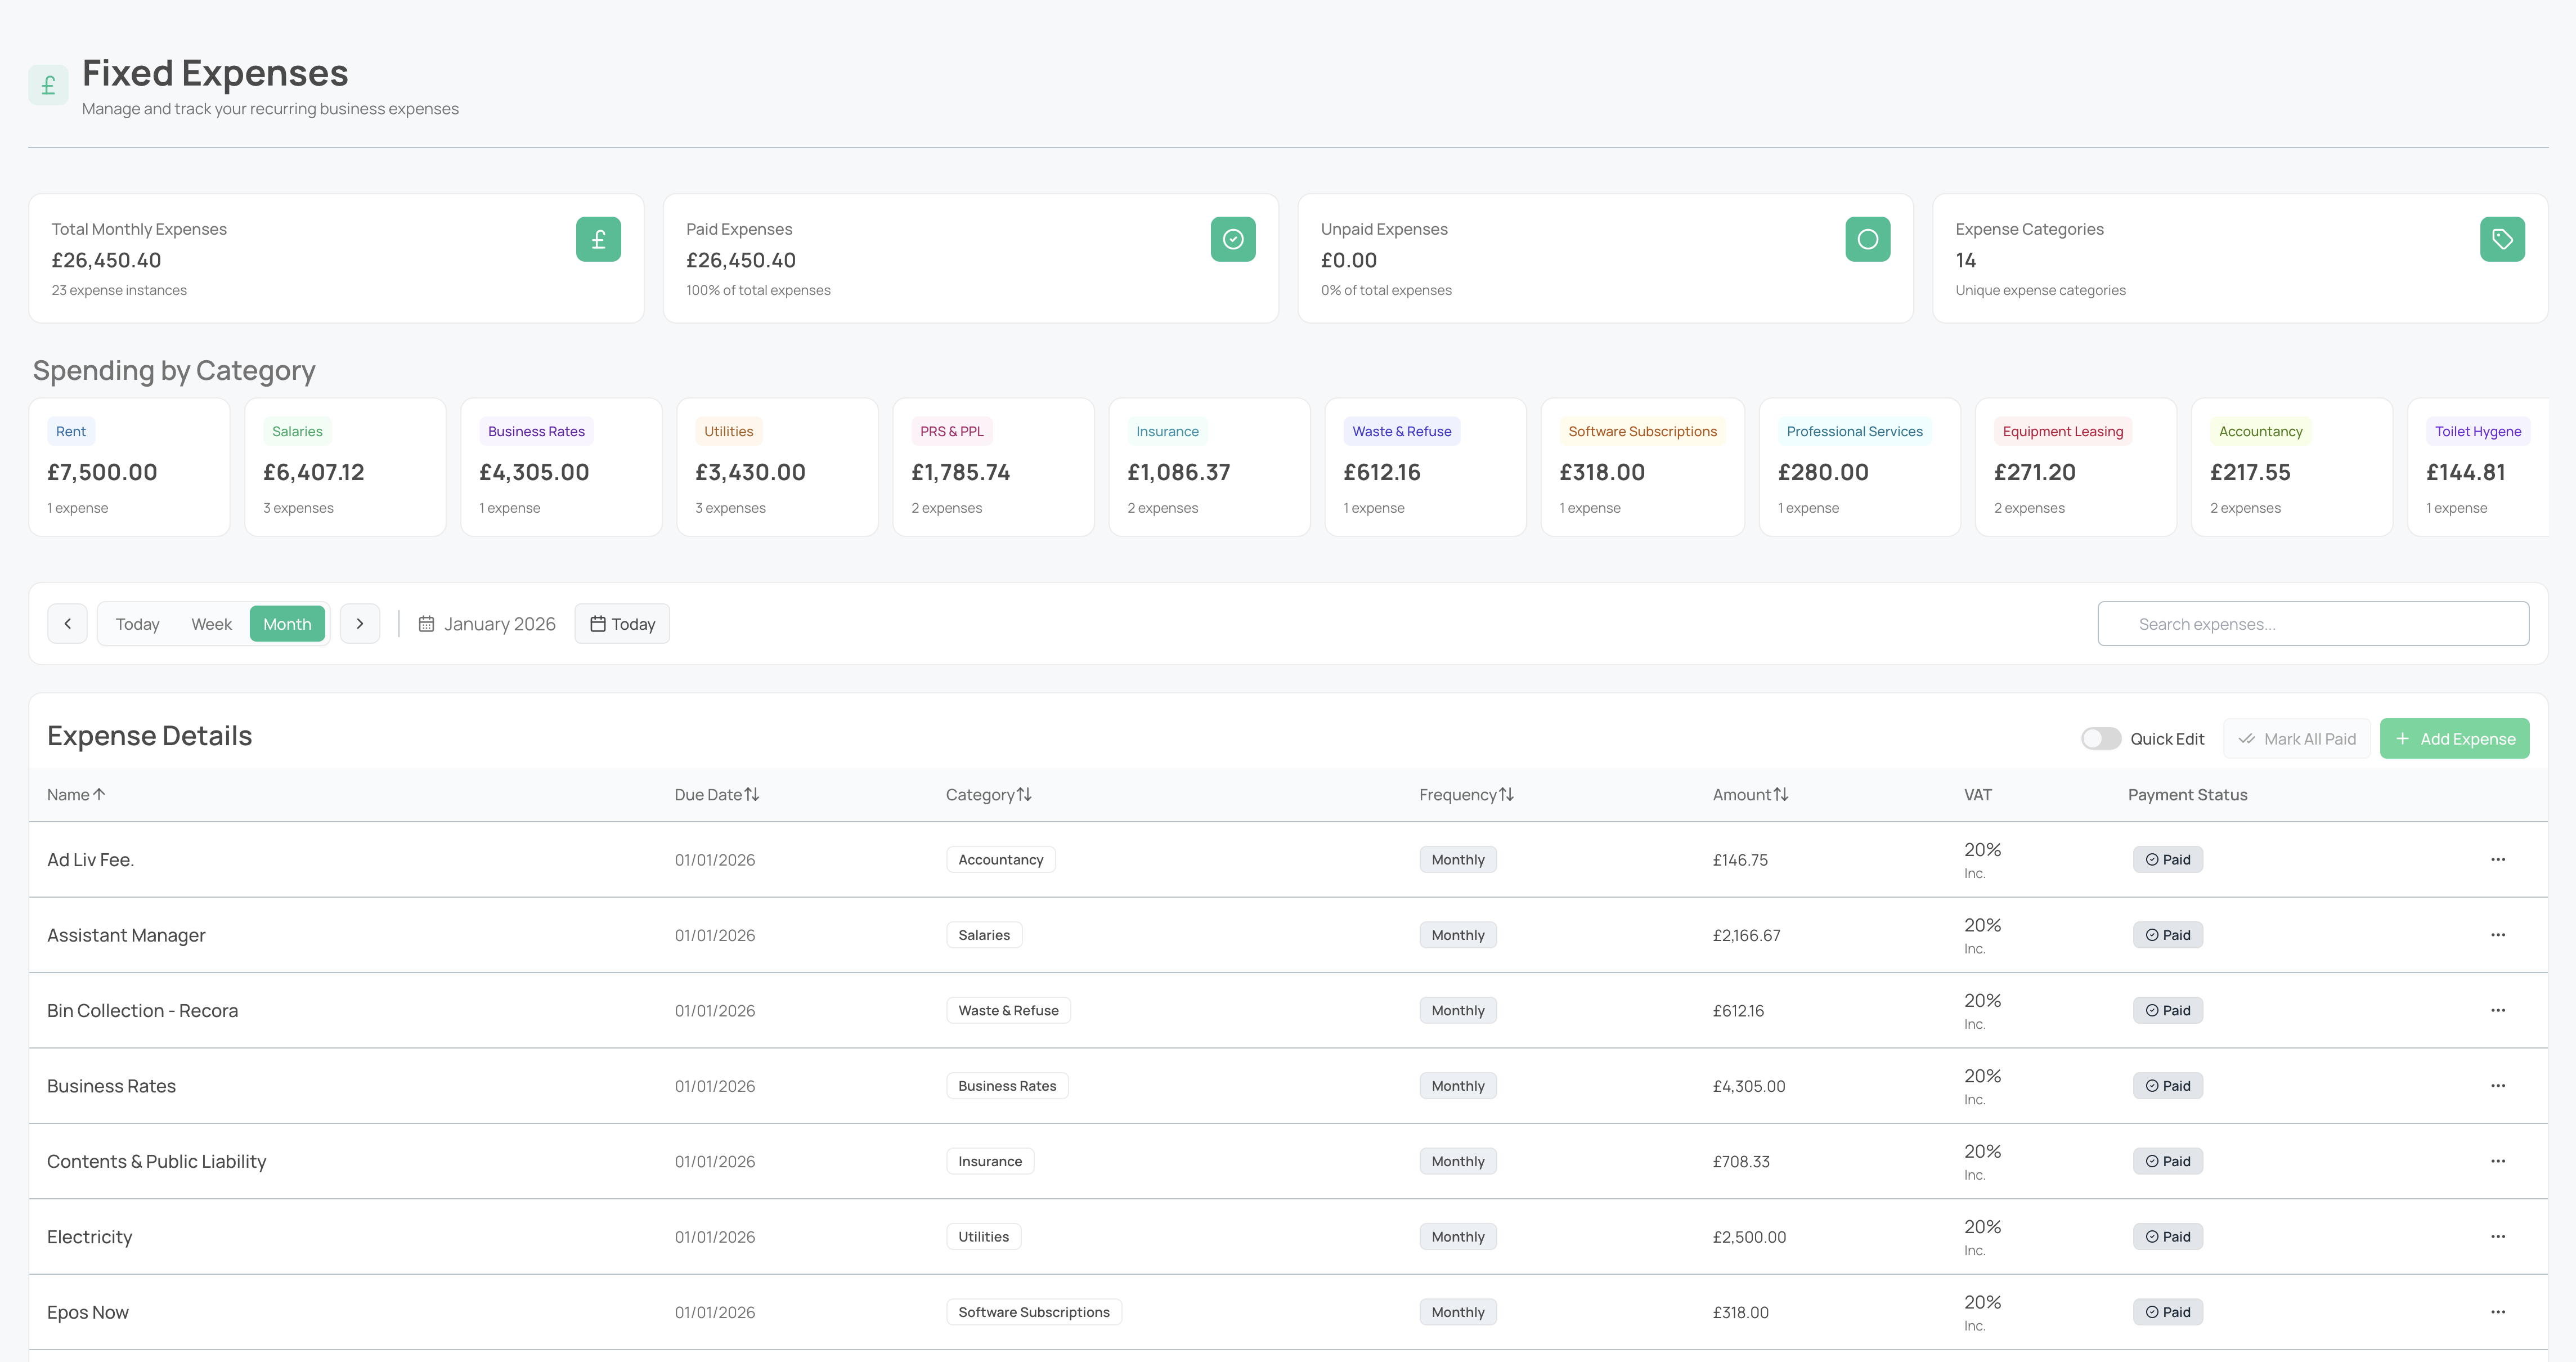2576x1362 pixels.
Task: Click the checkmark icon in Paid Expenses card
Action: coord(1232,239)
